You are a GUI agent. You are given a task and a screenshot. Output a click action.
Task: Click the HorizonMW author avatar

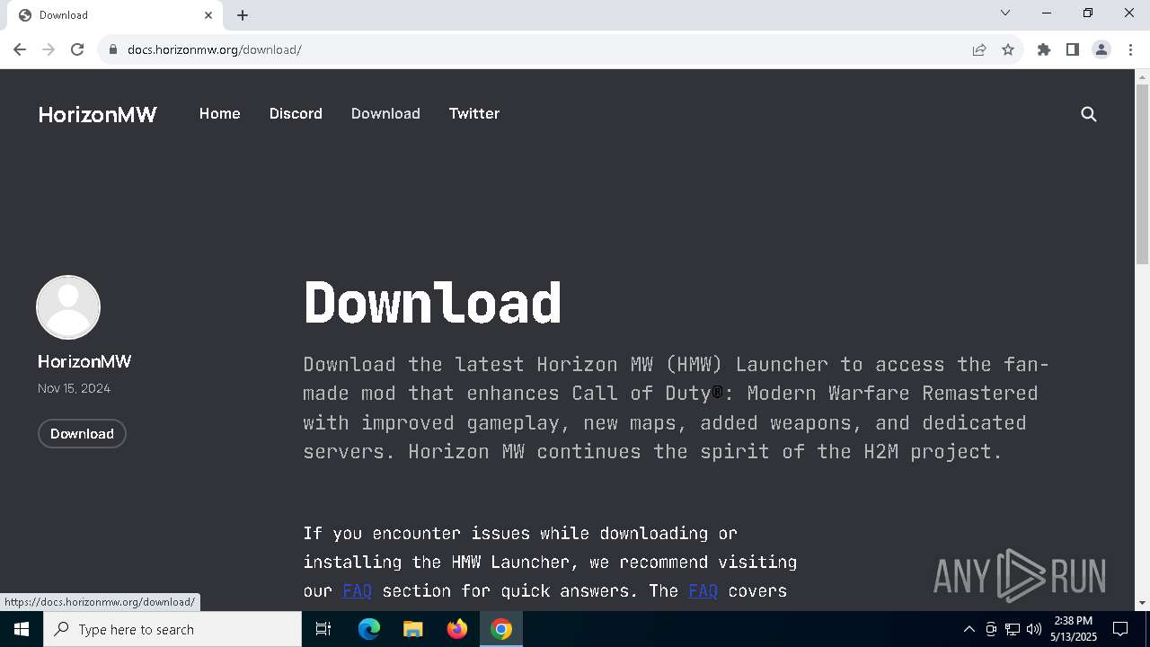click(x=68, y=307)
